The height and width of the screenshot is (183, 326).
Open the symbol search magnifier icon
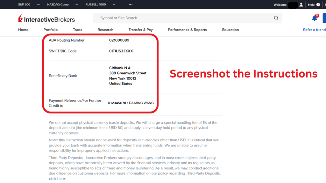[276, 18]
